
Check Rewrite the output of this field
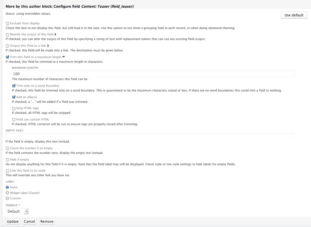[8, 35]
